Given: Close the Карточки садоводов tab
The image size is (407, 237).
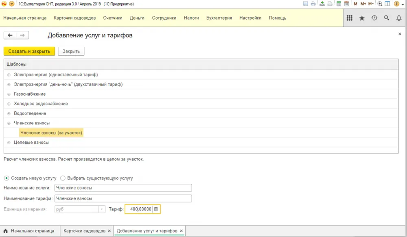Looking at the screenshot, I should [109, 231].
